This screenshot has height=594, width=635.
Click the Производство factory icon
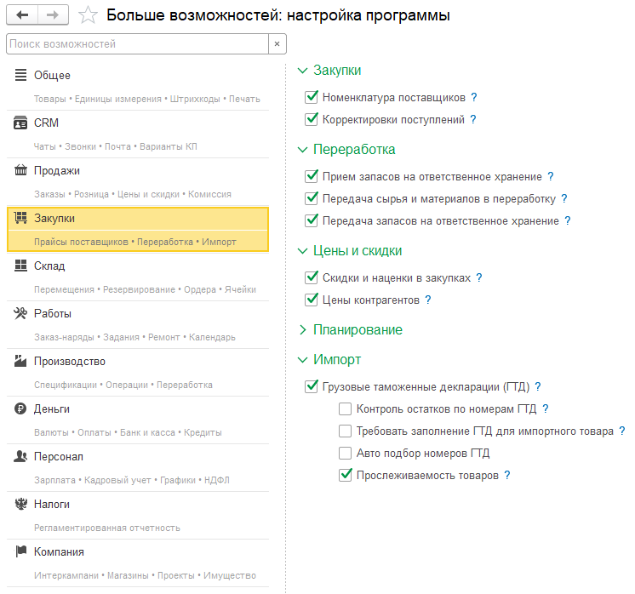click(20, 361)
